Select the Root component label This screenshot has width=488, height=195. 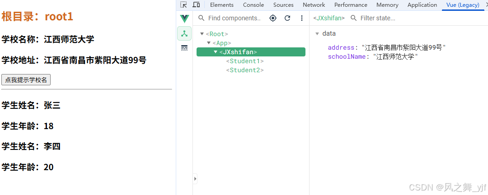point(217,33)
